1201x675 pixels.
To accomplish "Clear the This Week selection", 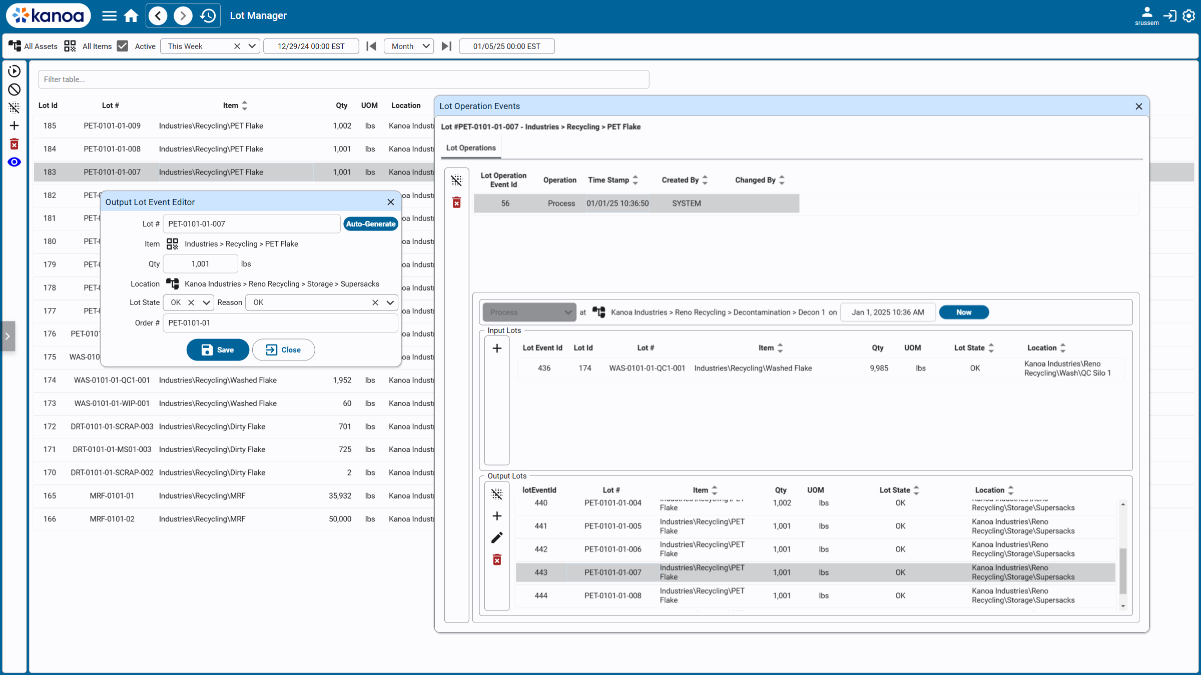I will tap(237, 46).
